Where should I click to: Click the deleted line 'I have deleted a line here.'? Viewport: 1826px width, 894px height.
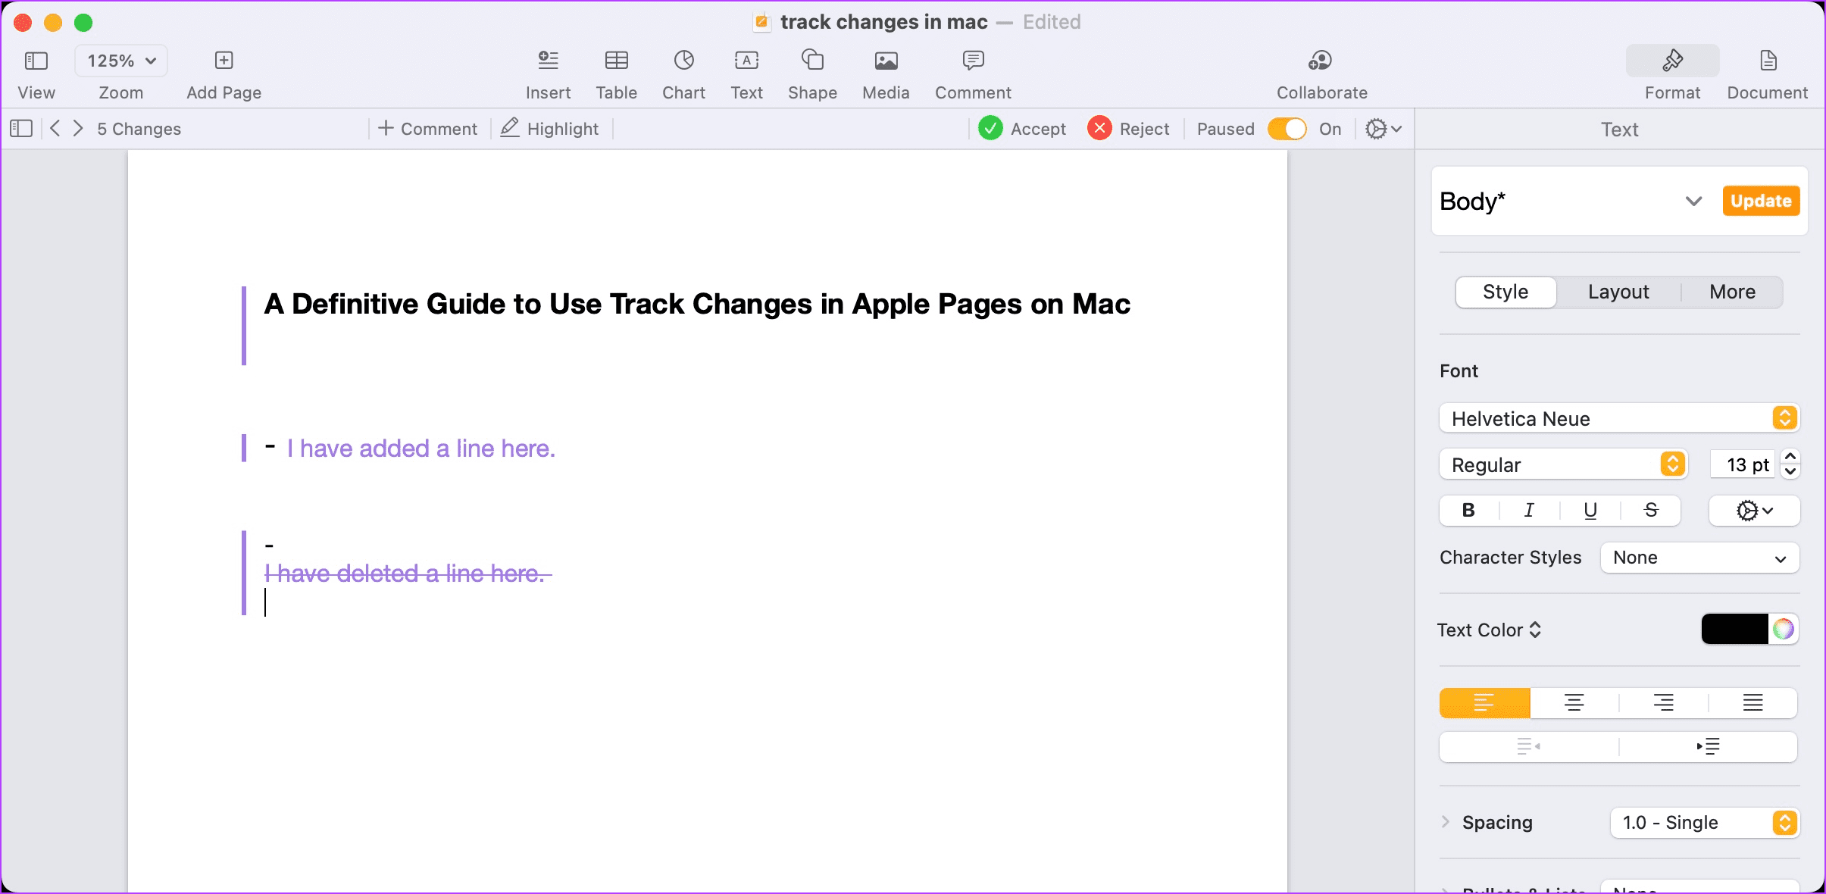[x=408, y=574]
